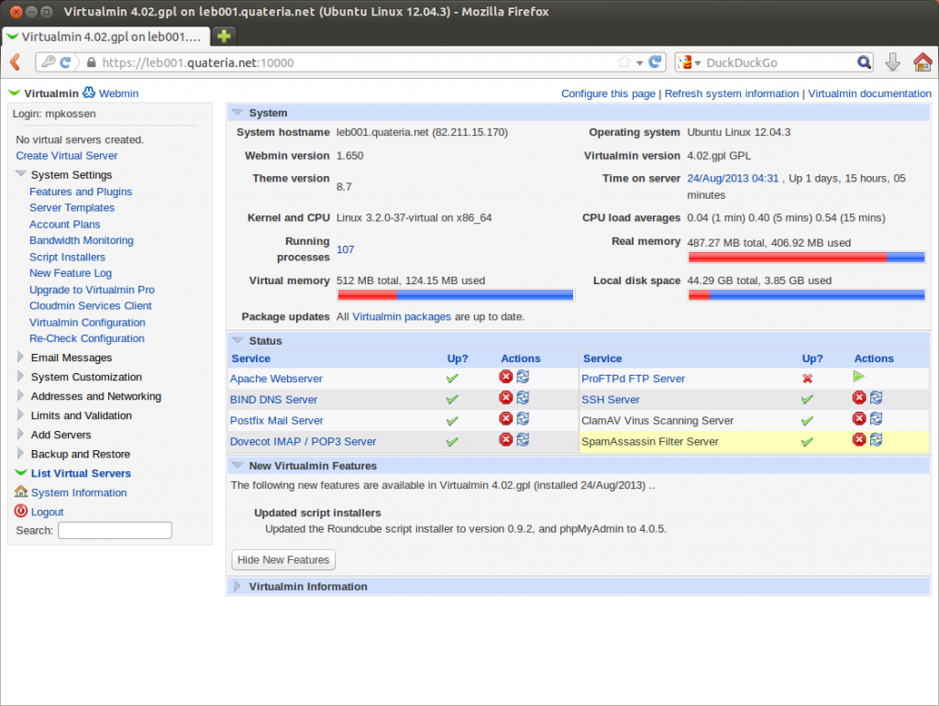Viewport: 939px width, 706px height.
Task: Click the Firefox back arrow button
Action: [x=17, y=61]
